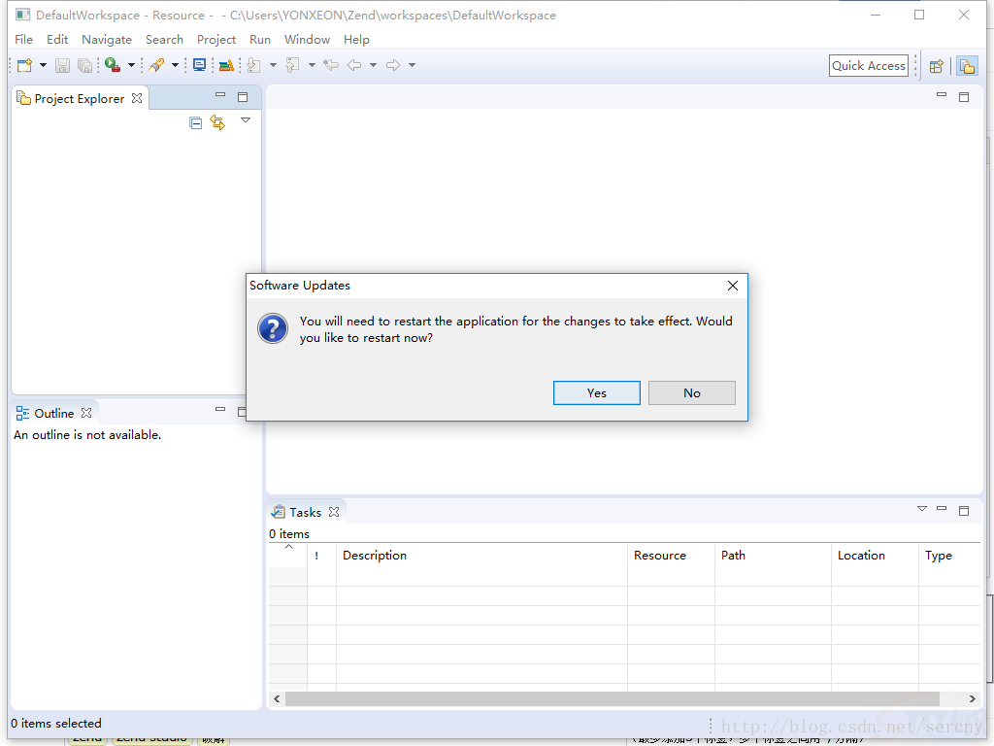Image resolution: width=994 pixels, height=746 pixels.
Task: Open the File menu
Action: tap(23, 39)
